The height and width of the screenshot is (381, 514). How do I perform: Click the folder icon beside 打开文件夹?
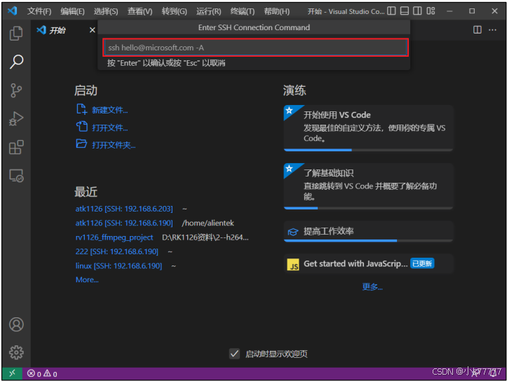pos(81,144)
